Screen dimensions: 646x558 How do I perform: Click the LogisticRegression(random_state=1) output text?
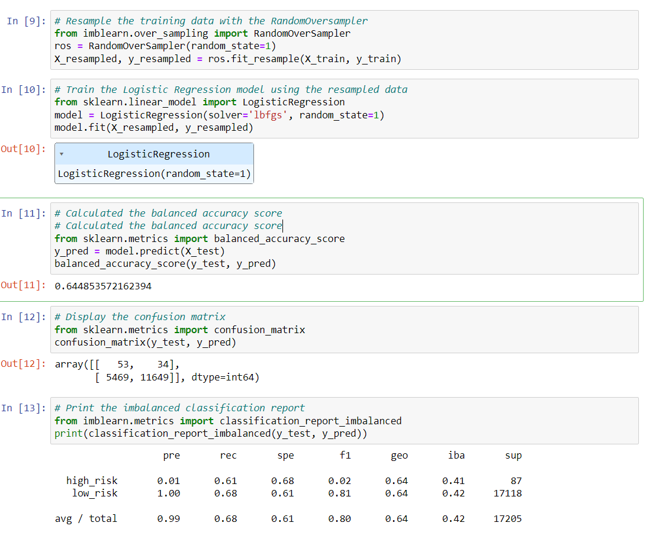pyautogui.click(x=154, y=174)
